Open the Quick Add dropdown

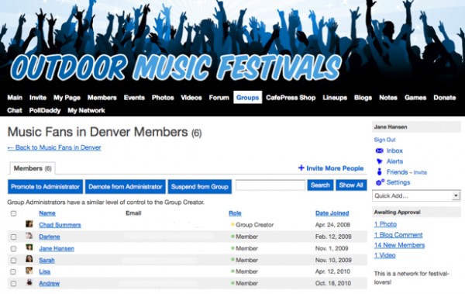(x=416, y=195)
